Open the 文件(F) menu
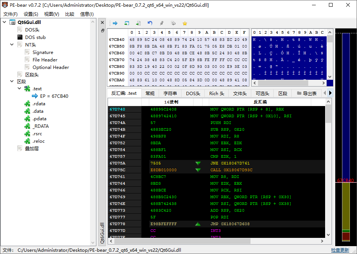This screenshot has height=254, width=357. (10, 14)
